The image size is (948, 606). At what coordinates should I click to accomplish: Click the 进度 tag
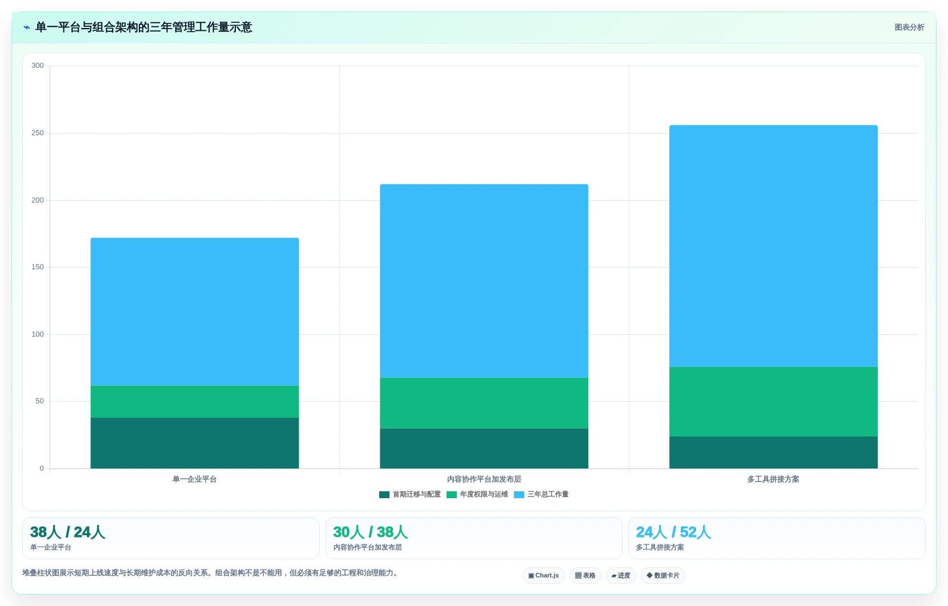click(x=621, y=575)
